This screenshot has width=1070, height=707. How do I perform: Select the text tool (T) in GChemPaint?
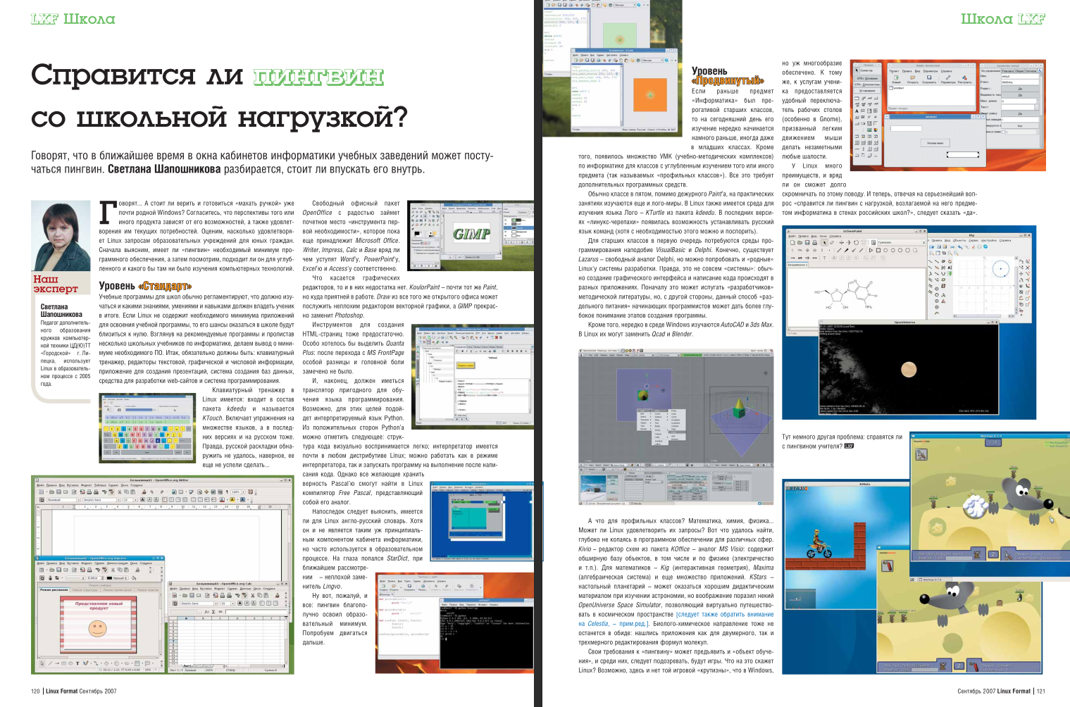click(x=824, y=258)
